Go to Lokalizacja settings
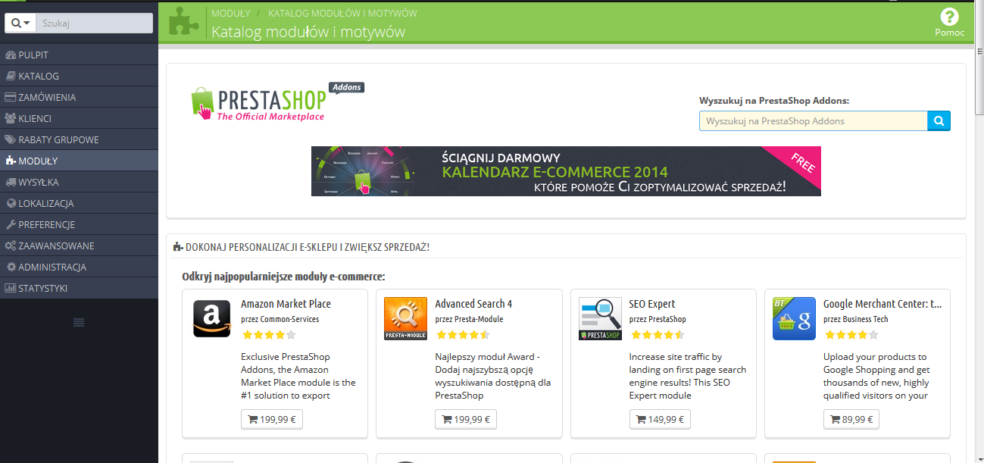This screenshot has height=463, width=984. pos(79,203)
